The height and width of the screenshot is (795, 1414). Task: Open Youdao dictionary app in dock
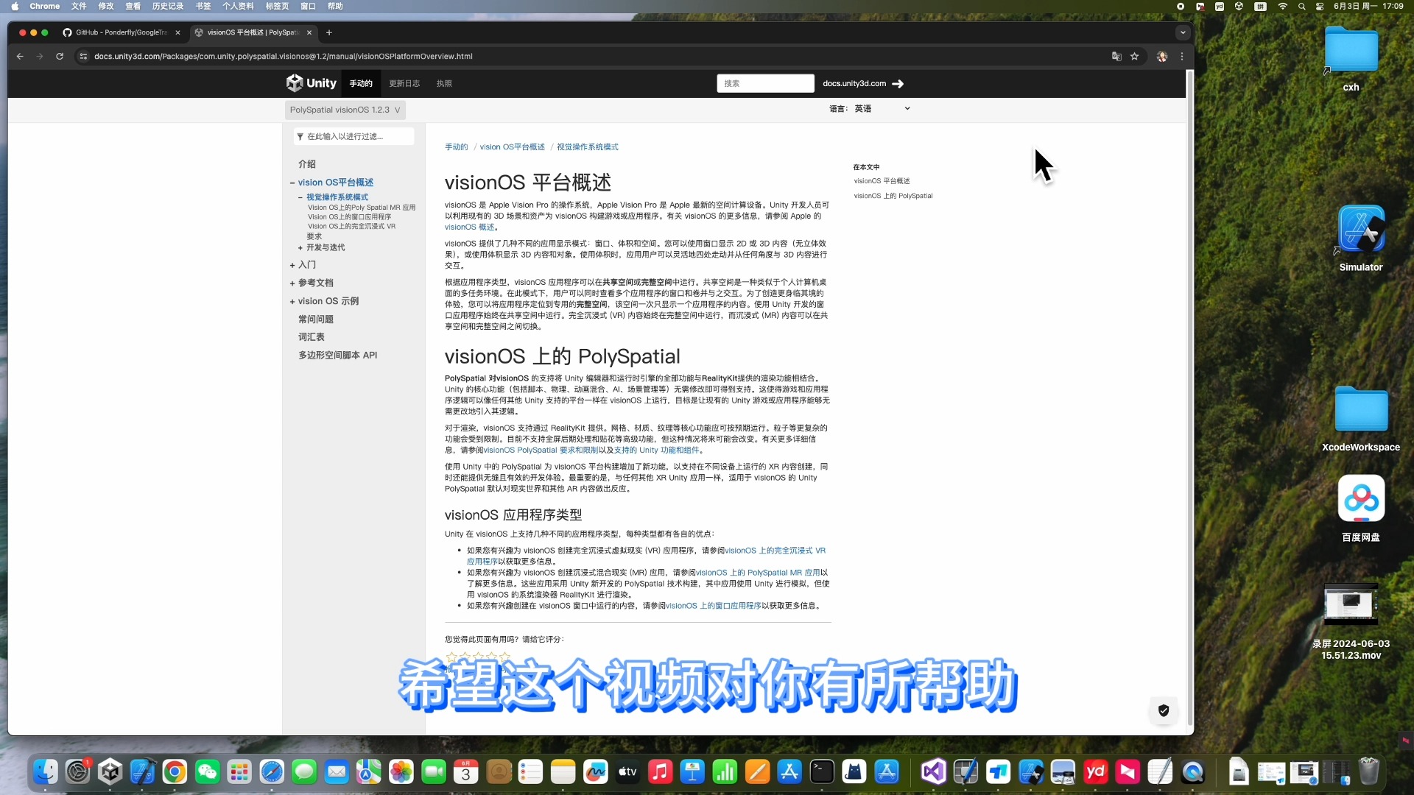(x=1095, y=771)
